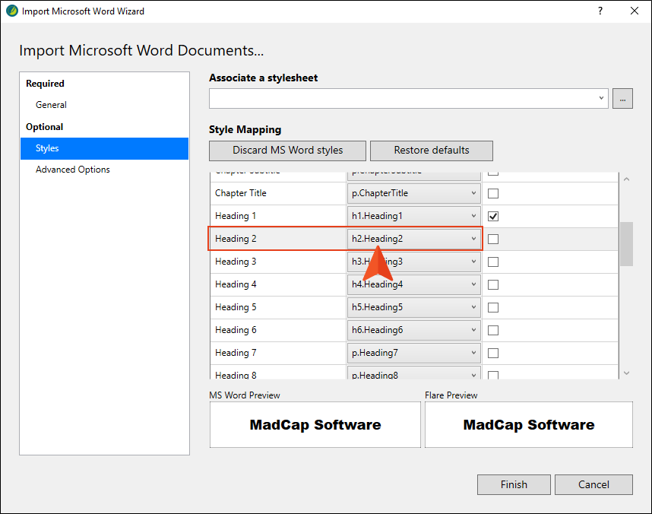Open the Associate a stylesheet dropdown
652x514 pixels.
point(408,99)
